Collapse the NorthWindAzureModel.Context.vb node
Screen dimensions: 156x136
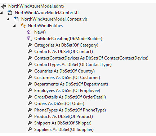pyautogui.click(x=8, y=19)
